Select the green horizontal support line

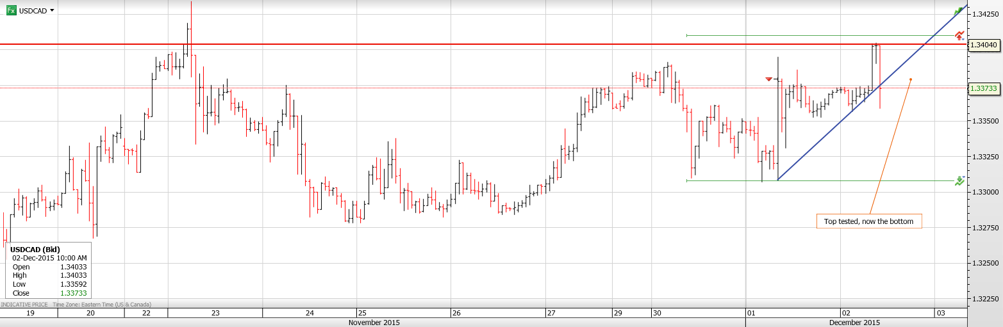pos(833,180)
